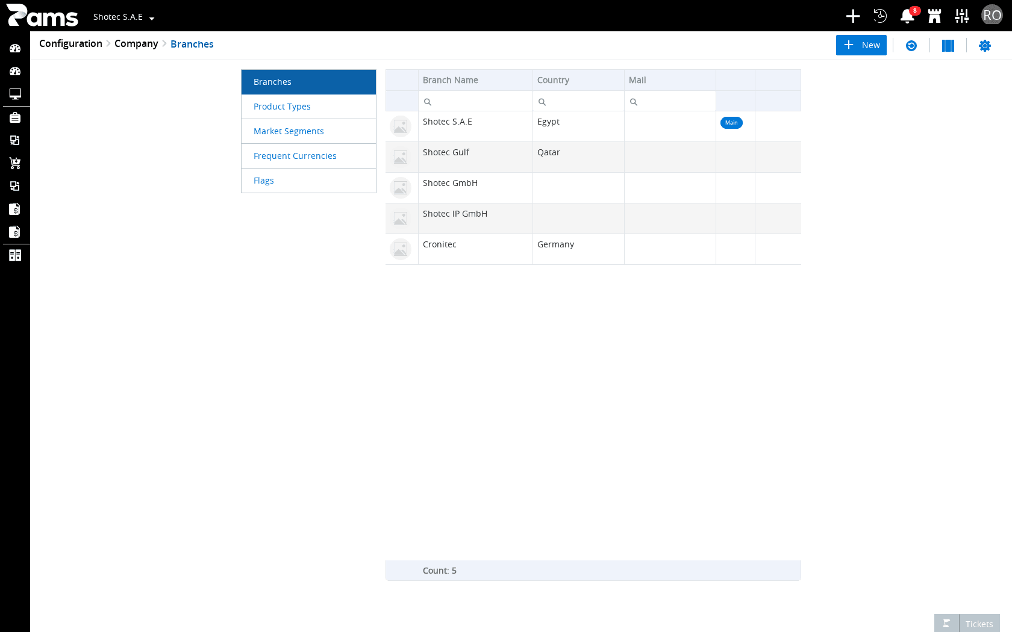Refresh the branches list
Viewport: 1012px width, 632px height.
click(911, 46)
